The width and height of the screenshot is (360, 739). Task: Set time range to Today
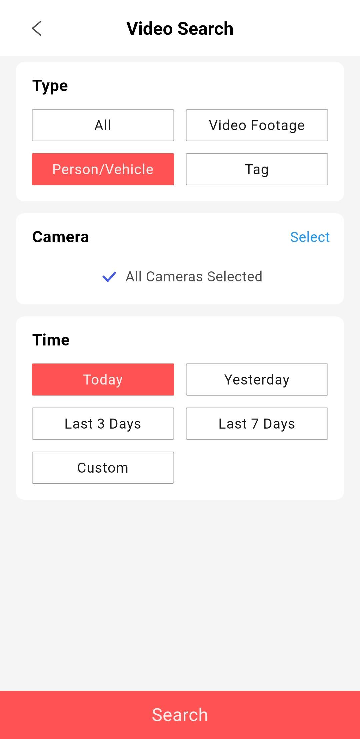coord(103,380)
